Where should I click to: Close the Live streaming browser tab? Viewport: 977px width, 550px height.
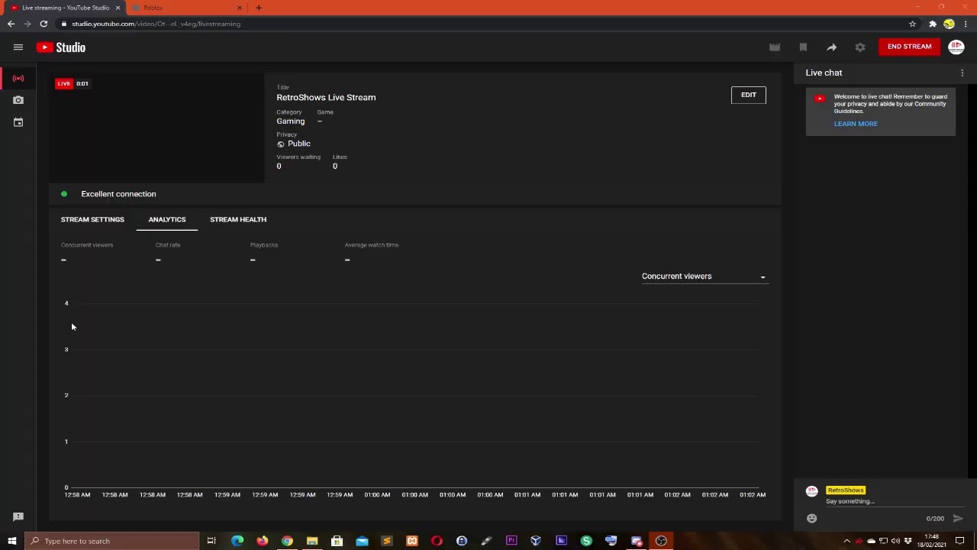118,8
